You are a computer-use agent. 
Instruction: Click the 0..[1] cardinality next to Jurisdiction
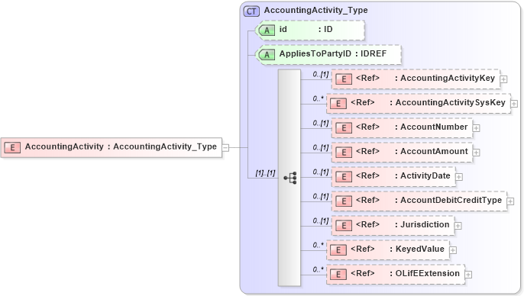coord(321,220)
